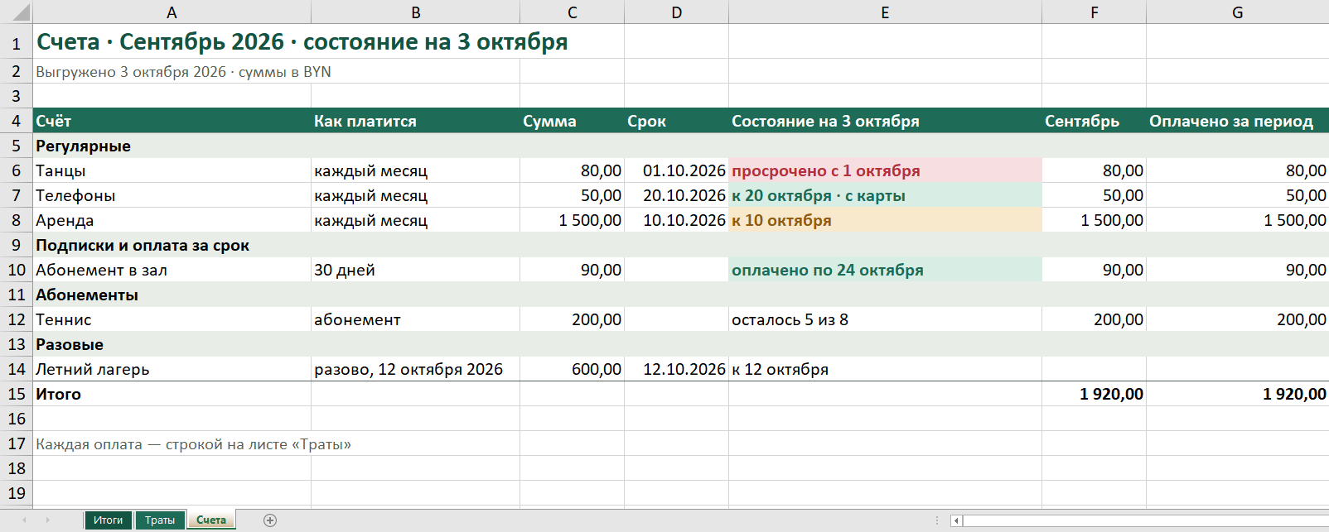Add a new sheet with the plus button
The image size is (1329, 532).
click(269, 520)
